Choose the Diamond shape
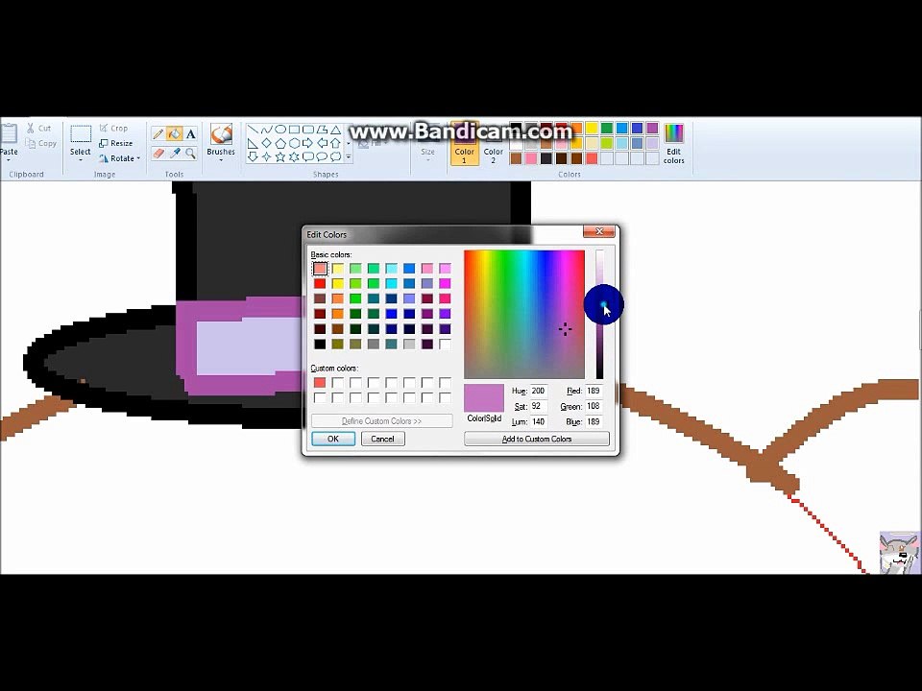 [267, 143]
